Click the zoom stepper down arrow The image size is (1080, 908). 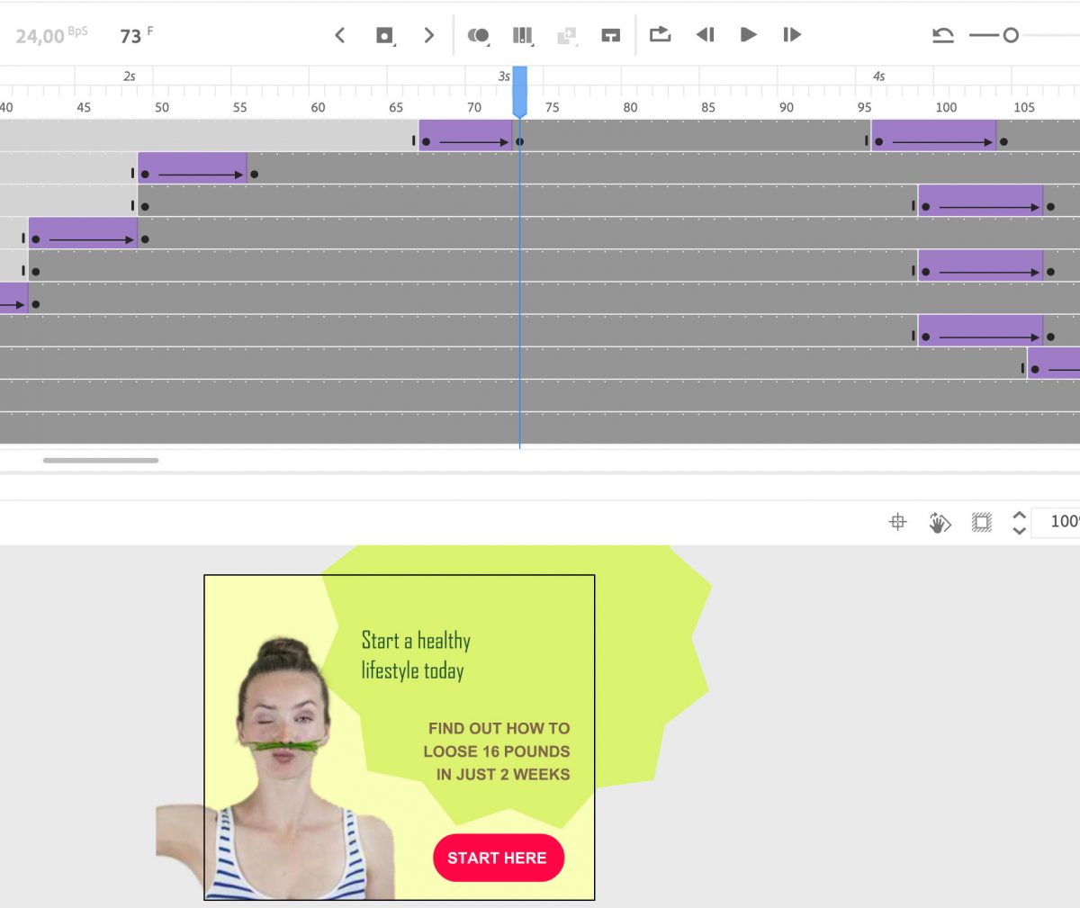(1019, 530)
